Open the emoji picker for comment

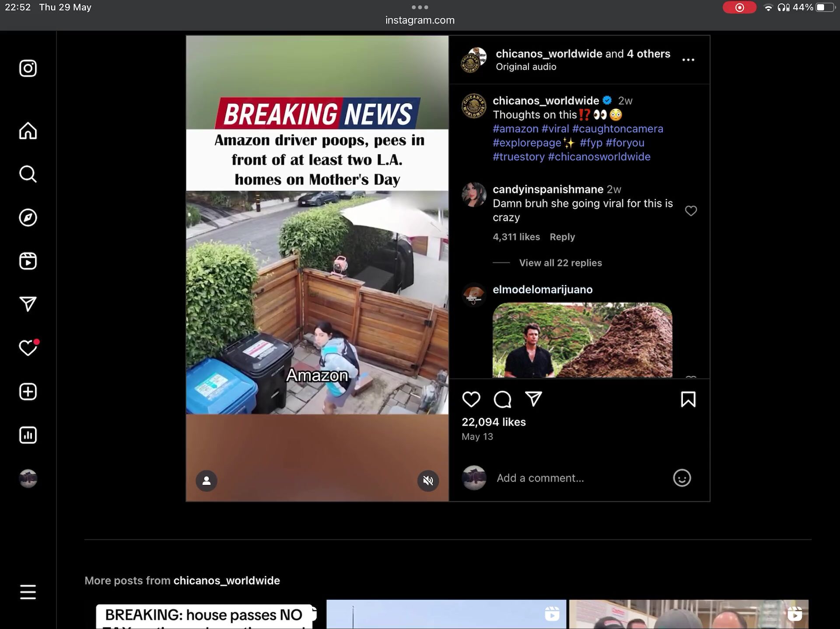[682, 478]
